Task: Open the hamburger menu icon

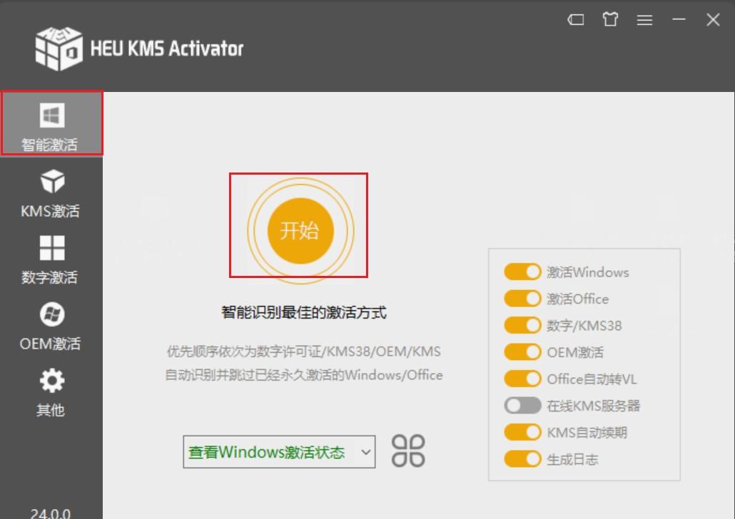Action: [x=644, y=20]
